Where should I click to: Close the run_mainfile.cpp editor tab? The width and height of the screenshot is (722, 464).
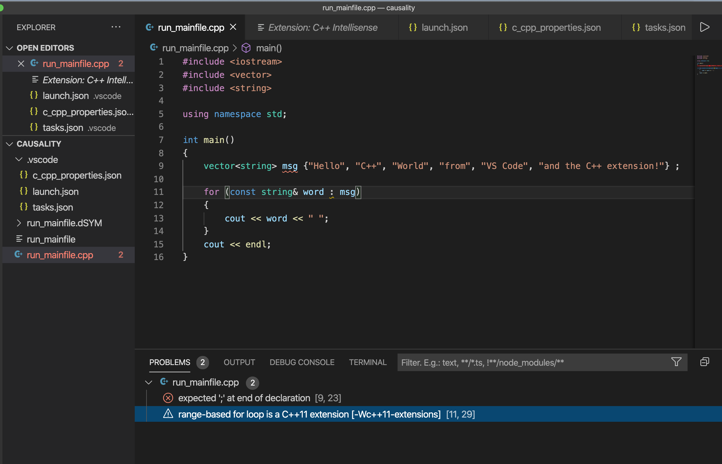tap(233, 27)
